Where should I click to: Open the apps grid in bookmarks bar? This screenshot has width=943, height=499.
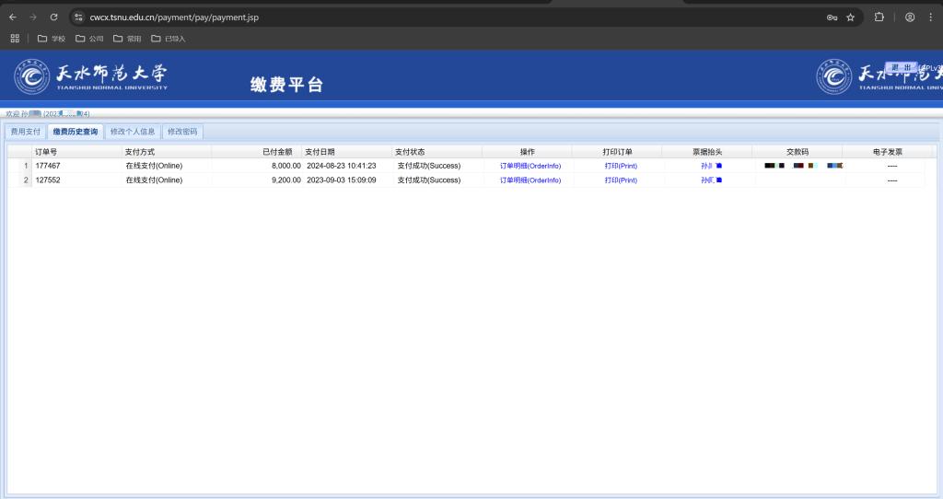[x=14, y=39]
